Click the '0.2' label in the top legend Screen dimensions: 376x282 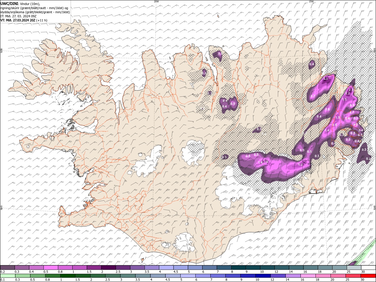tap(2, 272)
